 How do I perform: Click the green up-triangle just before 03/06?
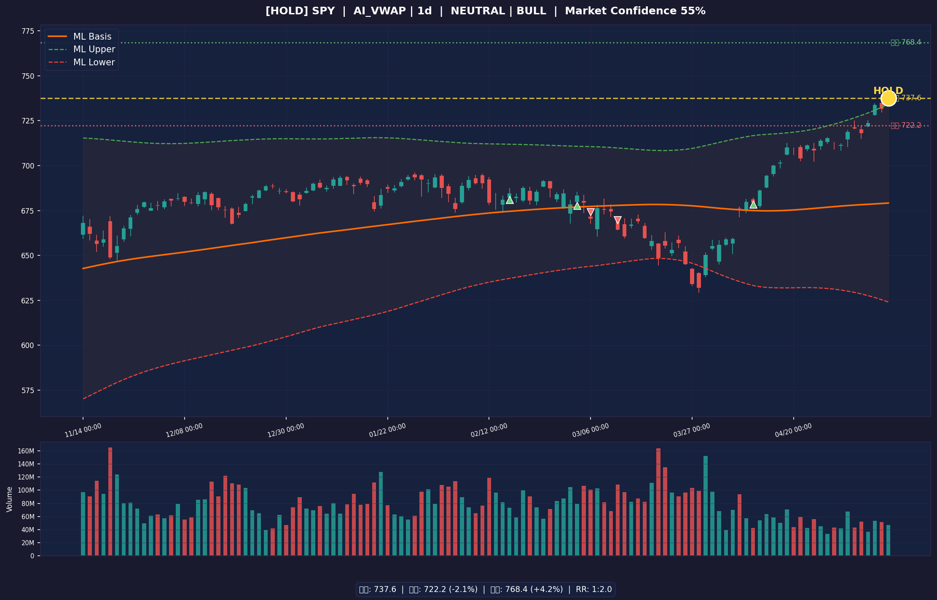577,206
